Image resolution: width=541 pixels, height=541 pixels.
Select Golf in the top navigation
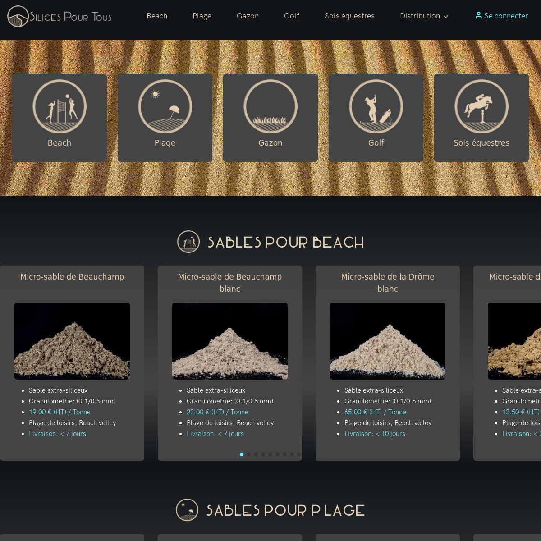[x=292, y=16]
